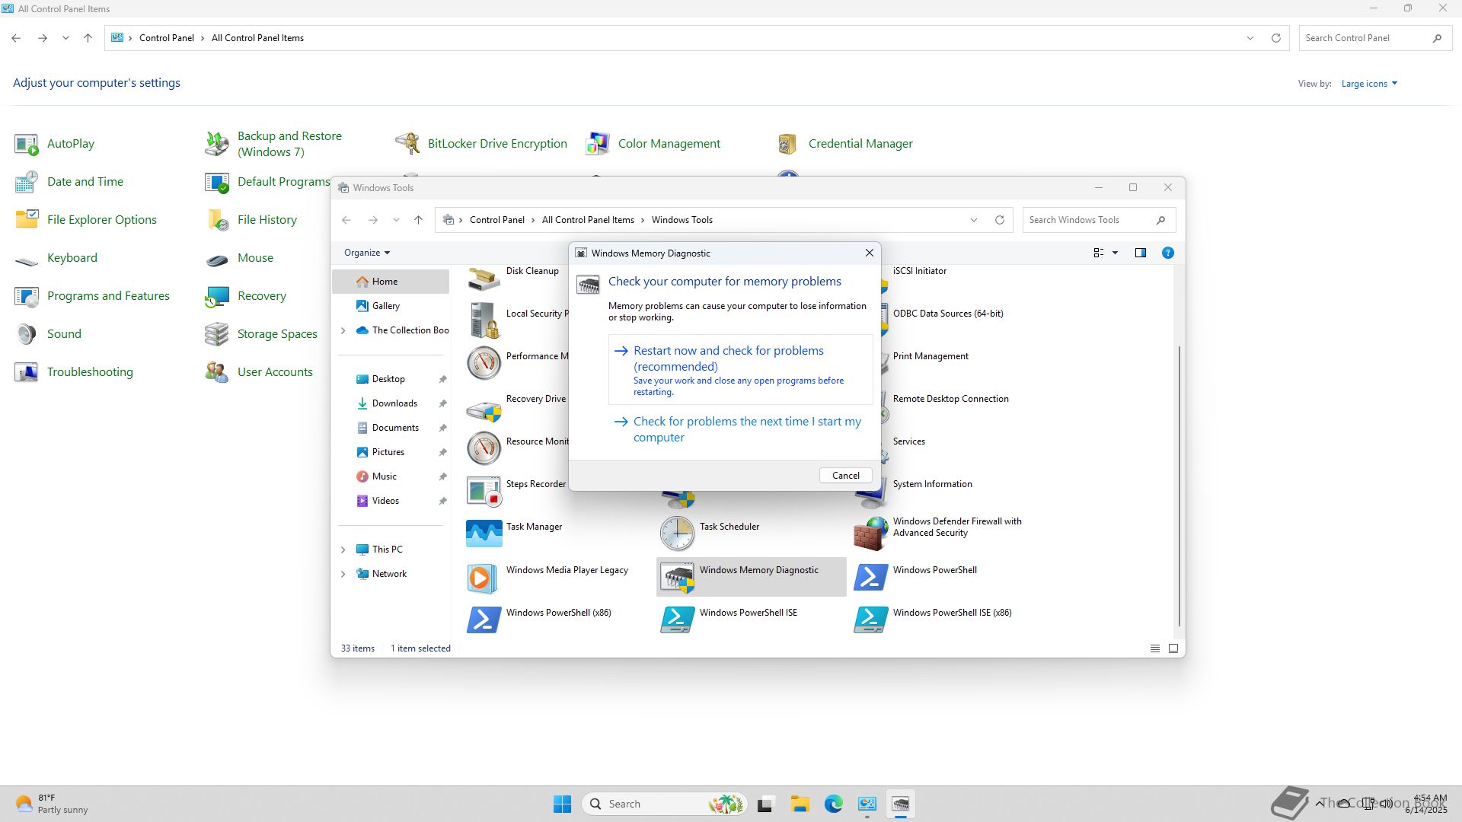
Task: Click the Windows Tools vertical scrollbar
Action: [1179, 487]
